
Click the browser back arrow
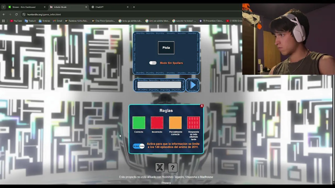point(4,14)
